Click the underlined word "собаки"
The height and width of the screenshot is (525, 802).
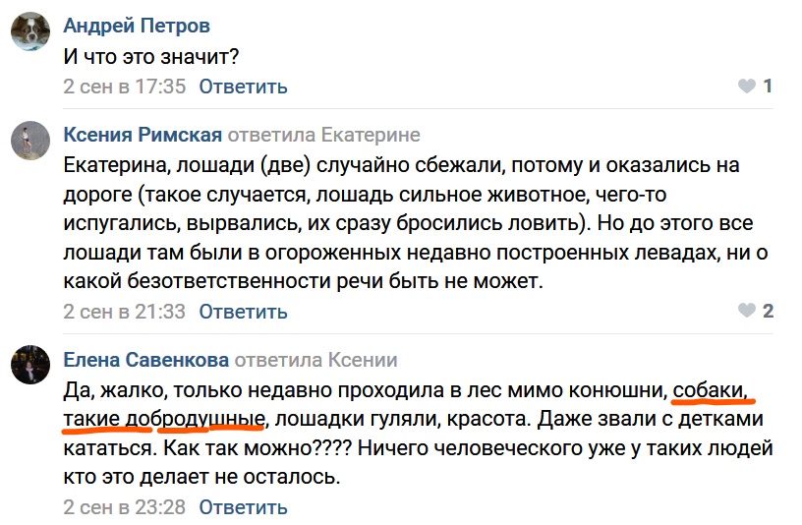tap(711, 390)
